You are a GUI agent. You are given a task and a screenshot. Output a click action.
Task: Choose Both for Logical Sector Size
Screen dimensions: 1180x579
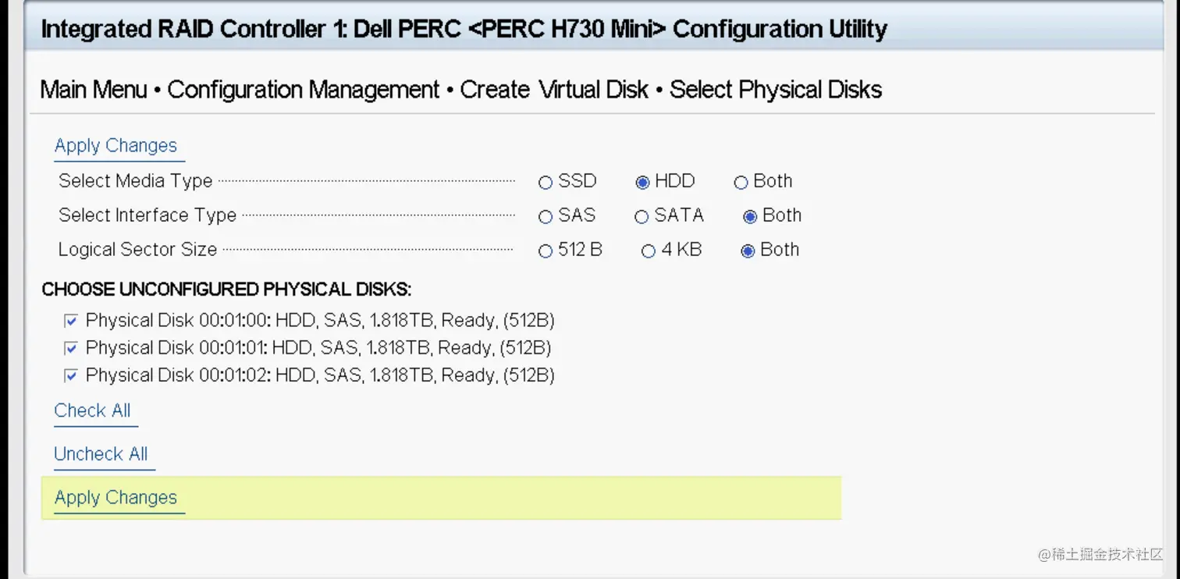(x=748, y=251)
